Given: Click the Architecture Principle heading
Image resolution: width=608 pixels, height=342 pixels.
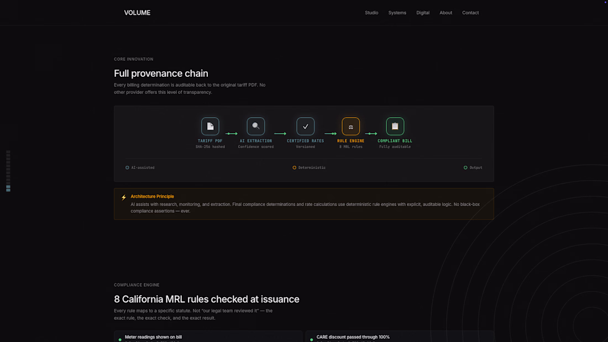Looking at the screenshot, I should click(152, 196).
